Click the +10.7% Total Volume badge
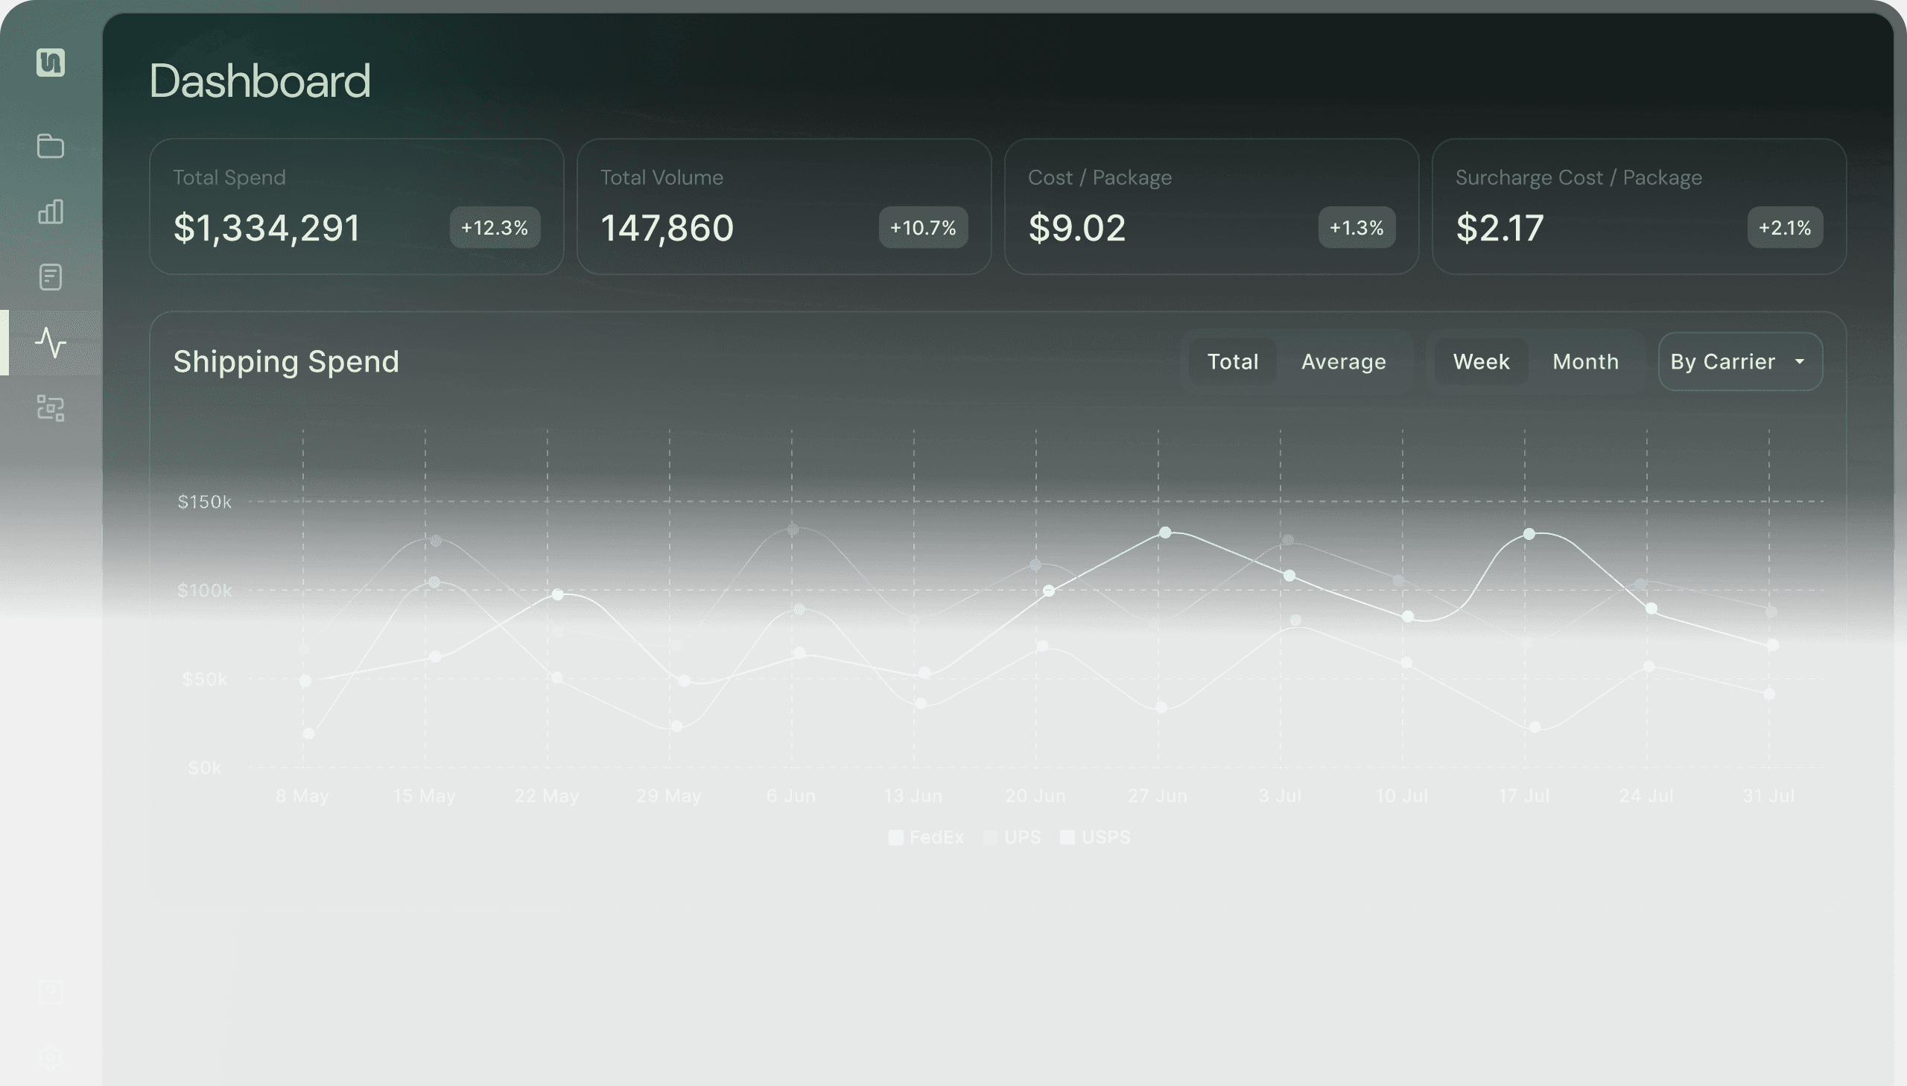Screen dimensions: 1907x1086 [922, 227]
